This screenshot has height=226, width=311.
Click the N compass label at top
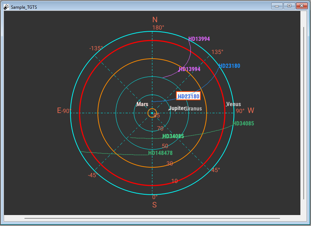click(155, 20)
